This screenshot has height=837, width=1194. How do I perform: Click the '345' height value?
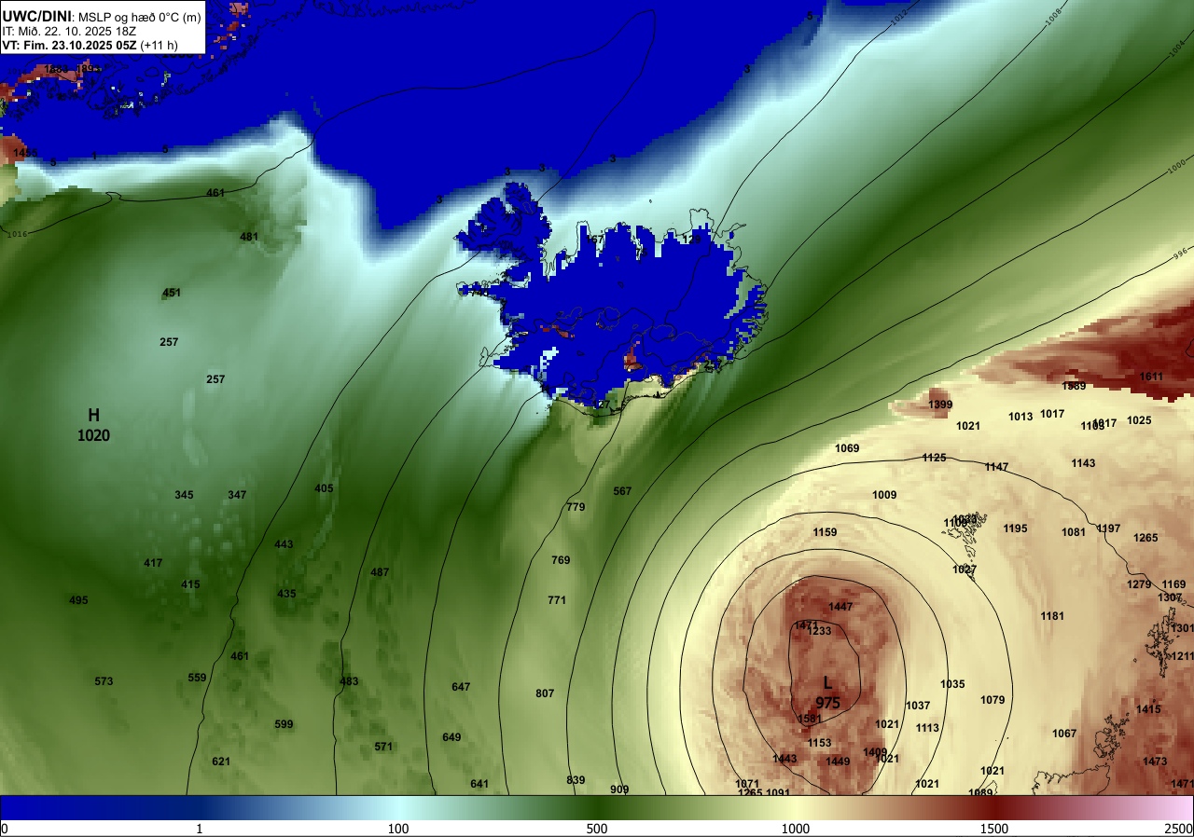click(x=184, y=495)
